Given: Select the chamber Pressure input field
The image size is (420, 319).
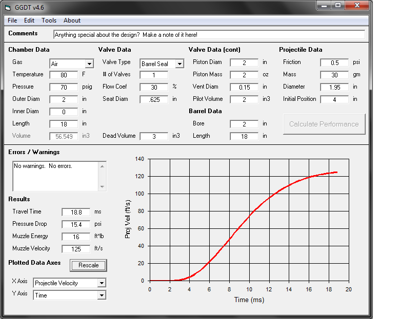Looking at the screenshot, I should [x=64, y=87].
